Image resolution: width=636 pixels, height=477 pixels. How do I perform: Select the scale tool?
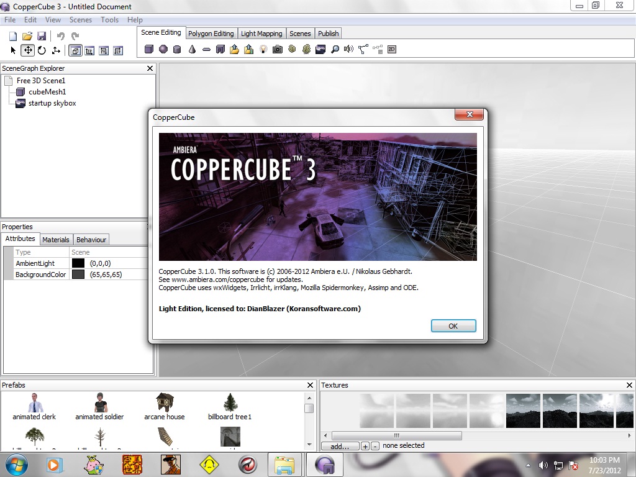56,50
